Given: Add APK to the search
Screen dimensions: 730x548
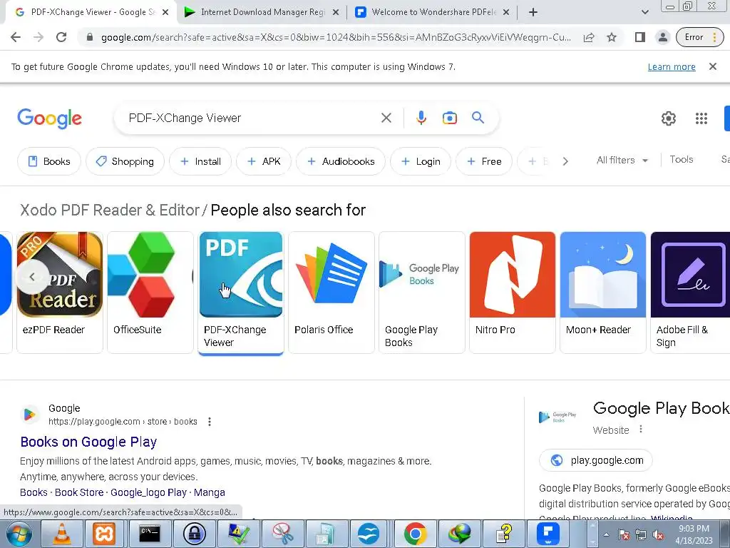Looking at the screenshot, I should tap(264, 161).
